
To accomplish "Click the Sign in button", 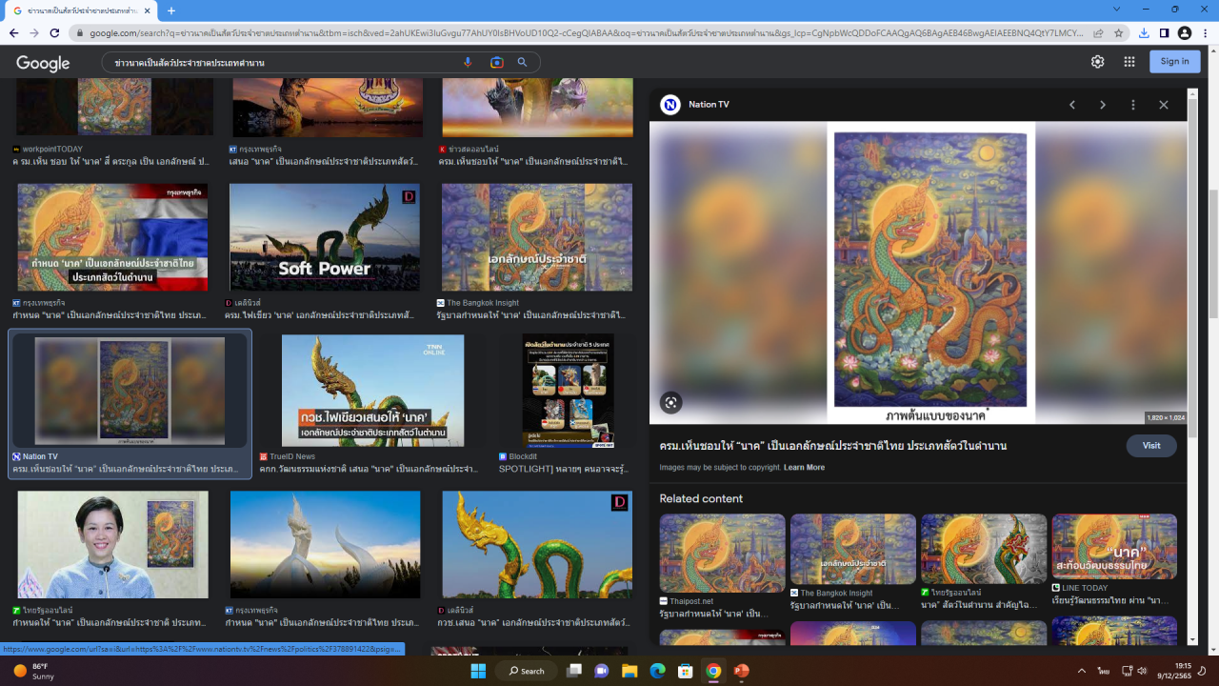I will coord(1174,61).
